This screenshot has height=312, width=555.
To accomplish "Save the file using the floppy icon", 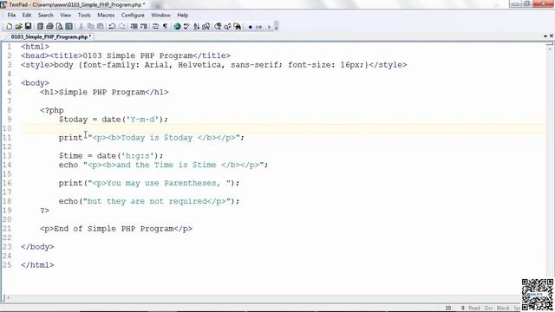I will pyautogui.click(x=28, y=27).
